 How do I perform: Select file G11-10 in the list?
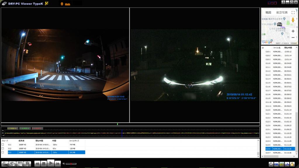click(x=280, y=102)
